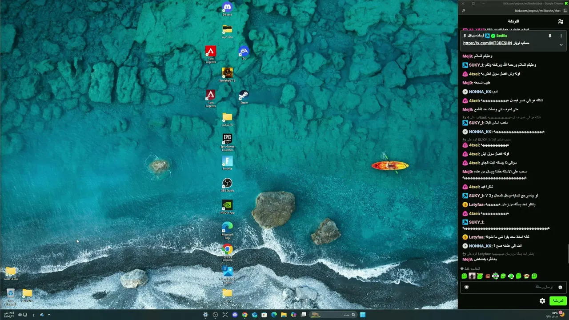Launch the Epic Games Launcher icon
Screen dimensions: 569x320
click(x=227, y=142)
